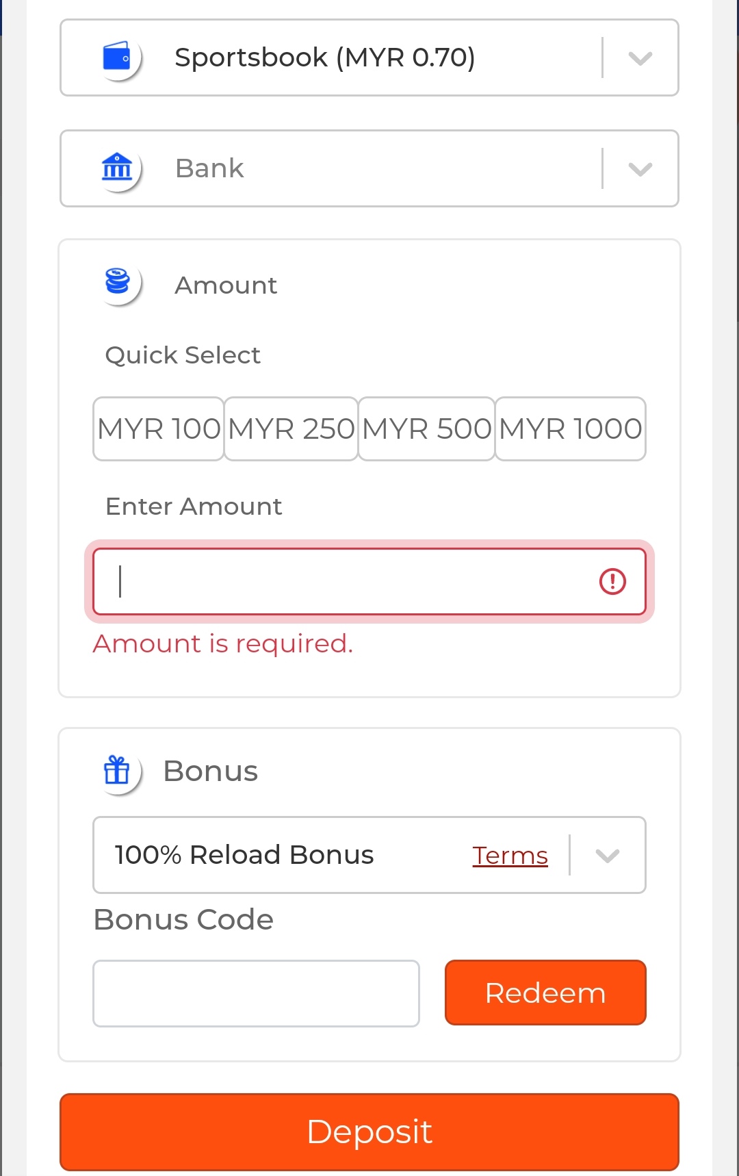This screenshot has height=1176, width=739.
Task: Click the wallet icon beside Sportsbook
Action: [117, 57]
